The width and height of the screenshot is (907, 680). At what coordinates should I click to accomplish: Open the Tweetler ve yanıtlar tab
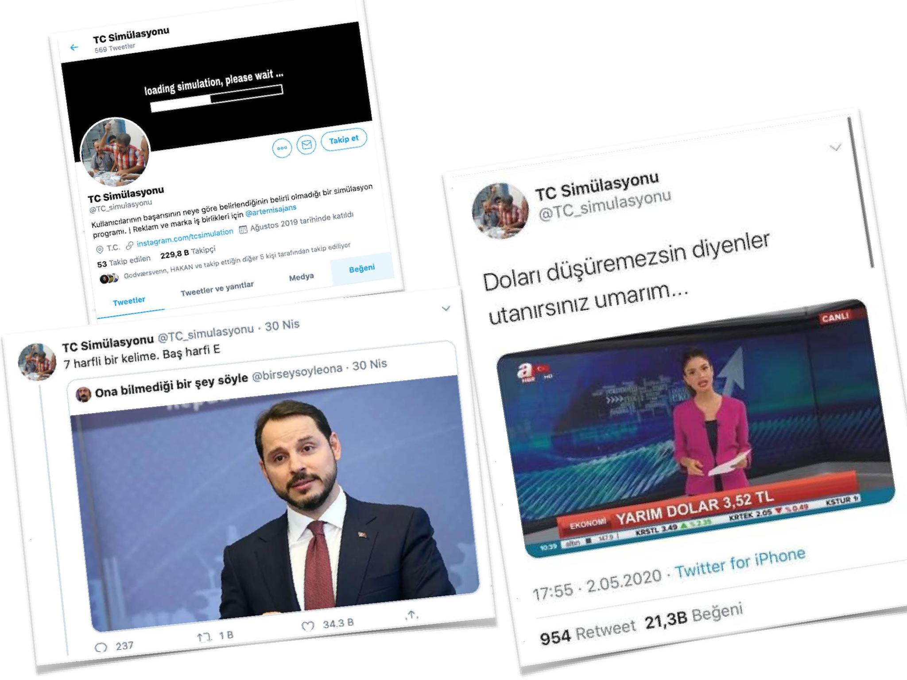tap(217, 288)
